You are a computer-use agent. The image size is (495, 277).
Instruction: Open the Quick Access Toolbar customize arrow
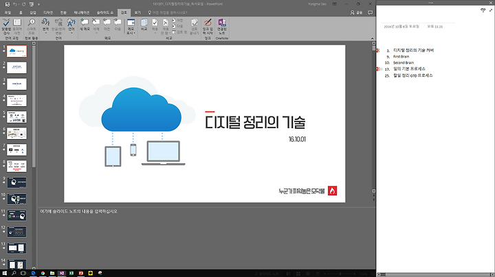coord(38,4)
